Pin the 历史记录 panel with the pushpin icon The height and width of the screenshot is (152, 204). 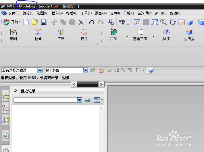[15, 91]
